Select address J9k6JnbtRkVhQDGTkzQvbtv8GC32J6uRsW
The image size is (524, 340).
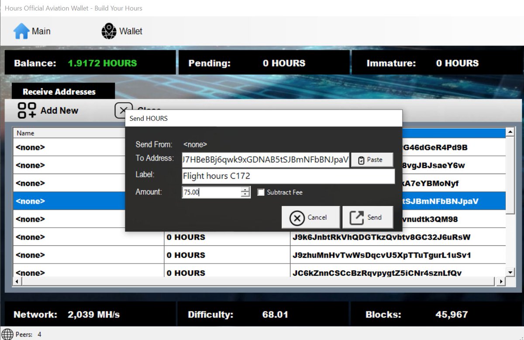pyautogui.click(x=381, y=237)
